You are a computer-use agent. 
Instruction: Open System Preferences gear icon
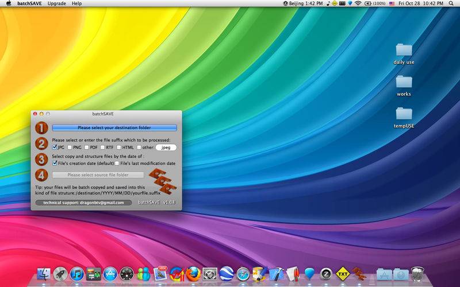(210, 274)
